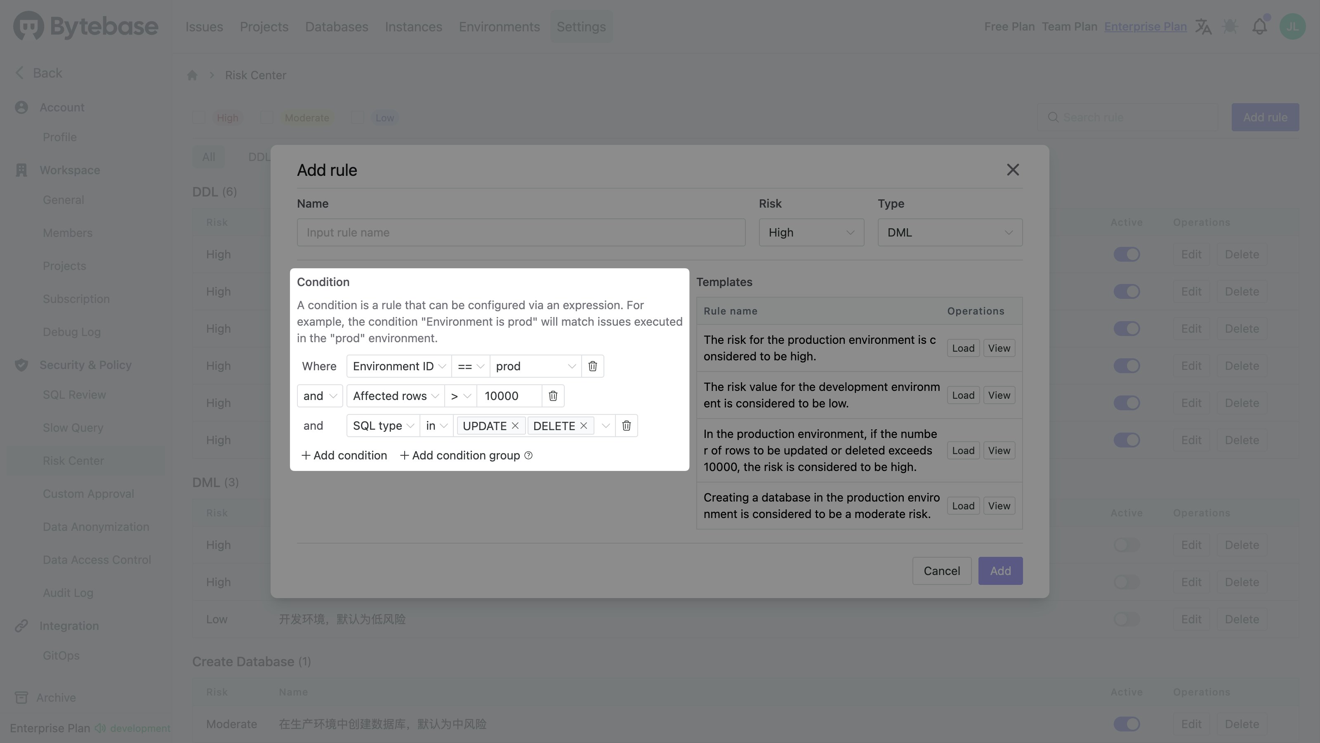
Task: Load the production environment high-risk template
Action: tap(963, 348)
